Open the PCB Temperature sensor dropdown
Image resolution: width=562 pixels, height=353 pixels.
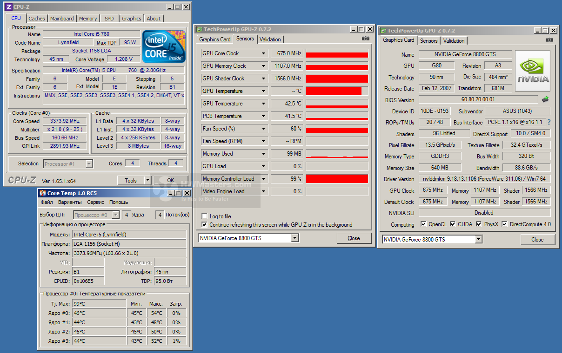pos(264,116)
